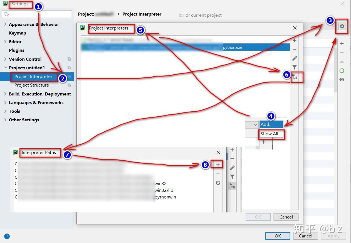Open the interpreter settings gear icon
Image resolution: width=351 pixels, height=243 pixels.
(342, 26)
